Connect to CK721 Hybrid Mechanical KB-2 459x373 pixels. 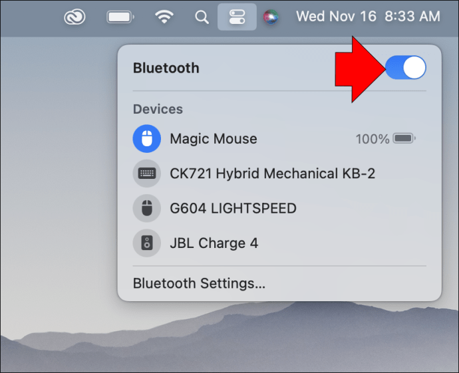pos(272,174)
